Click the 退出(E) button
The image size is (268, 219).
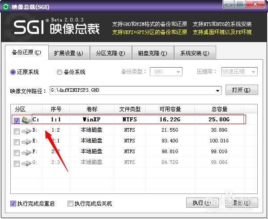click(x=242, y=203)
